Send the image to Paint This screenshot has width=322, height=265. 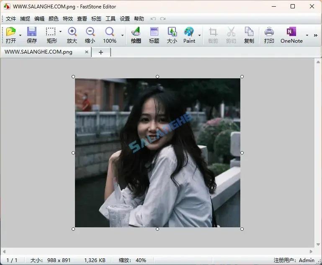coord(189,35)
